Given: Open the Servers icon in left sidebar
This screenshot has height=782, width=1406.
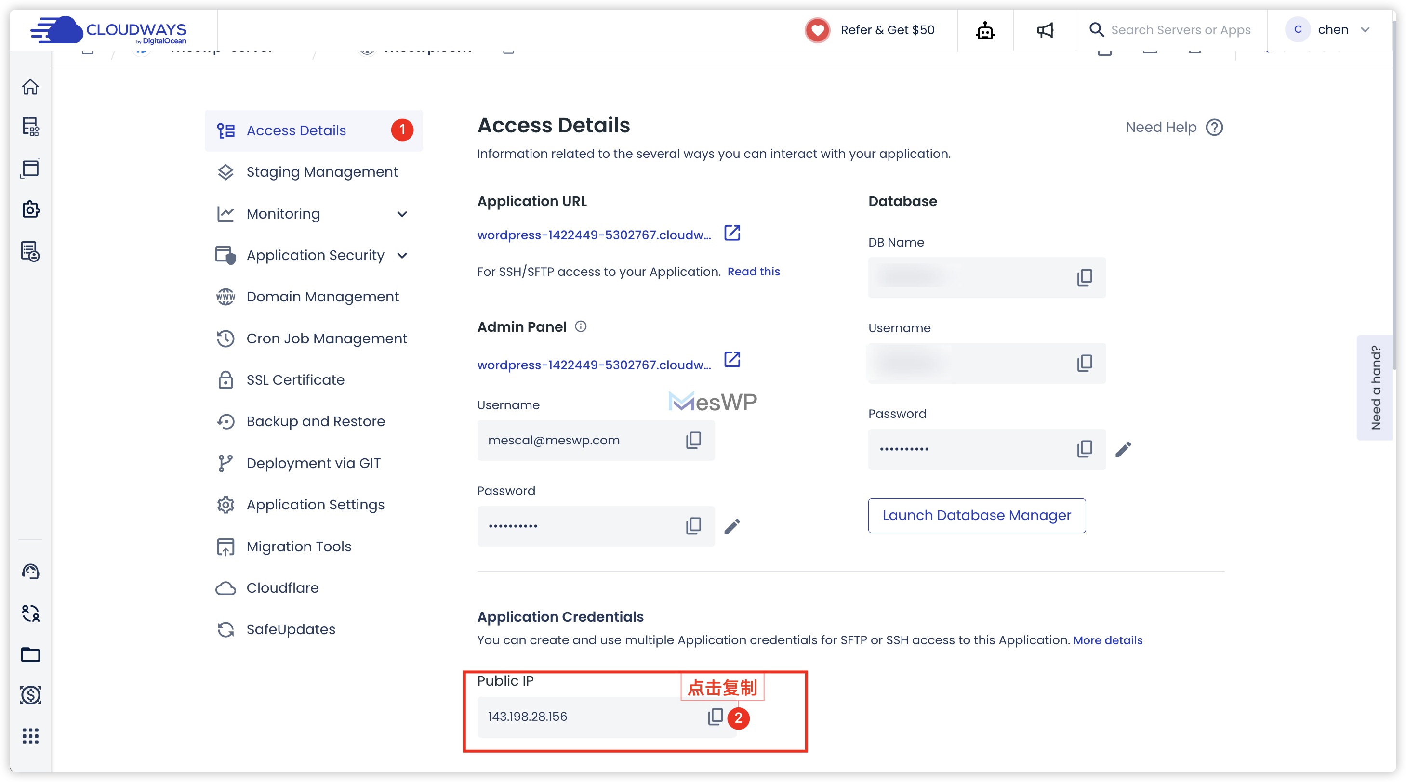Looking at the screenshot, I should click(x=30, y=127).
